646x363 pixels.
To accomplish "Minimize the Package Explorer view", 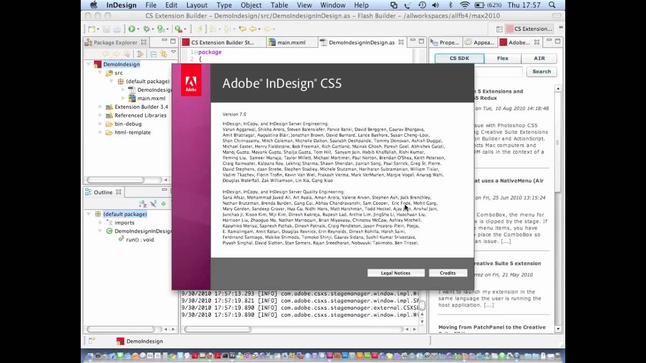I will [x=165, y=40].
